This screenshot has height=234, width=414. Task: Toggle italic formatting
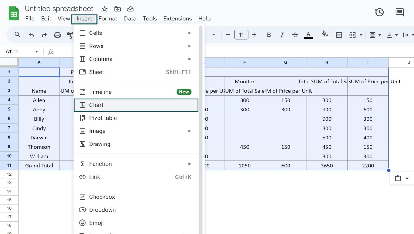pos(282,35)
